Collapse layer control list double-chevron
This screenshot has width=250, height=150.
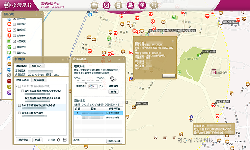click(x=41, y=19)
